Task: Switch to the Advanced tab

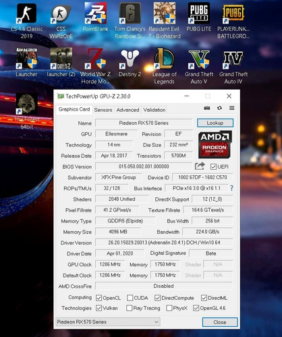Action: click(x=128, y=110)
